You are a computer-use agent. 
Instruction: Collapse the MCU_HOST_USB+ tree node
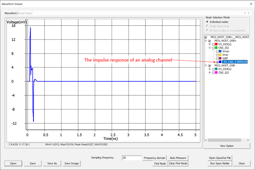[x=206, y=41]
